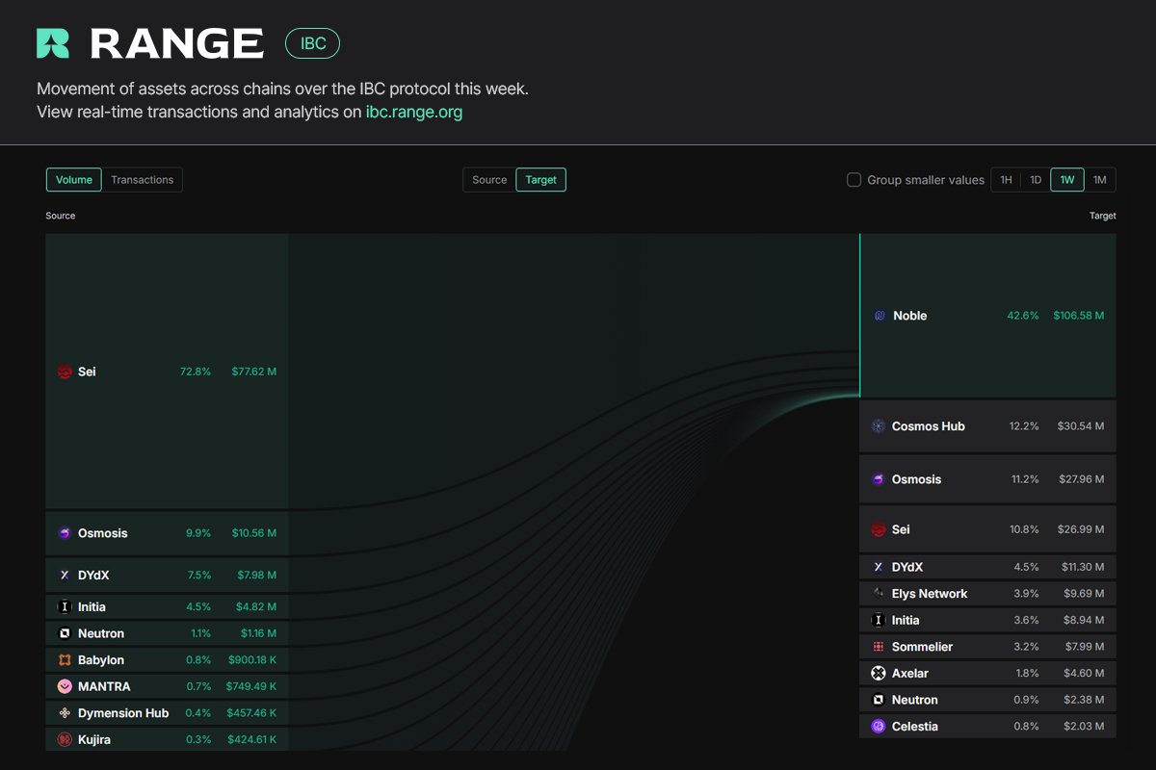Click the $77.62 M Sei source volume
1156x770 pixels.
[x=253, y=372]
